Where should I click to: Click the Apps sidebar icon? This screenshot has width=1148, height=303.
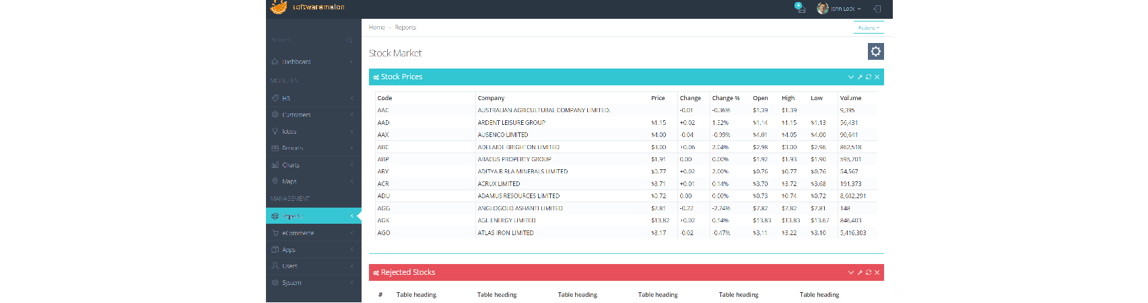(275, 249)
